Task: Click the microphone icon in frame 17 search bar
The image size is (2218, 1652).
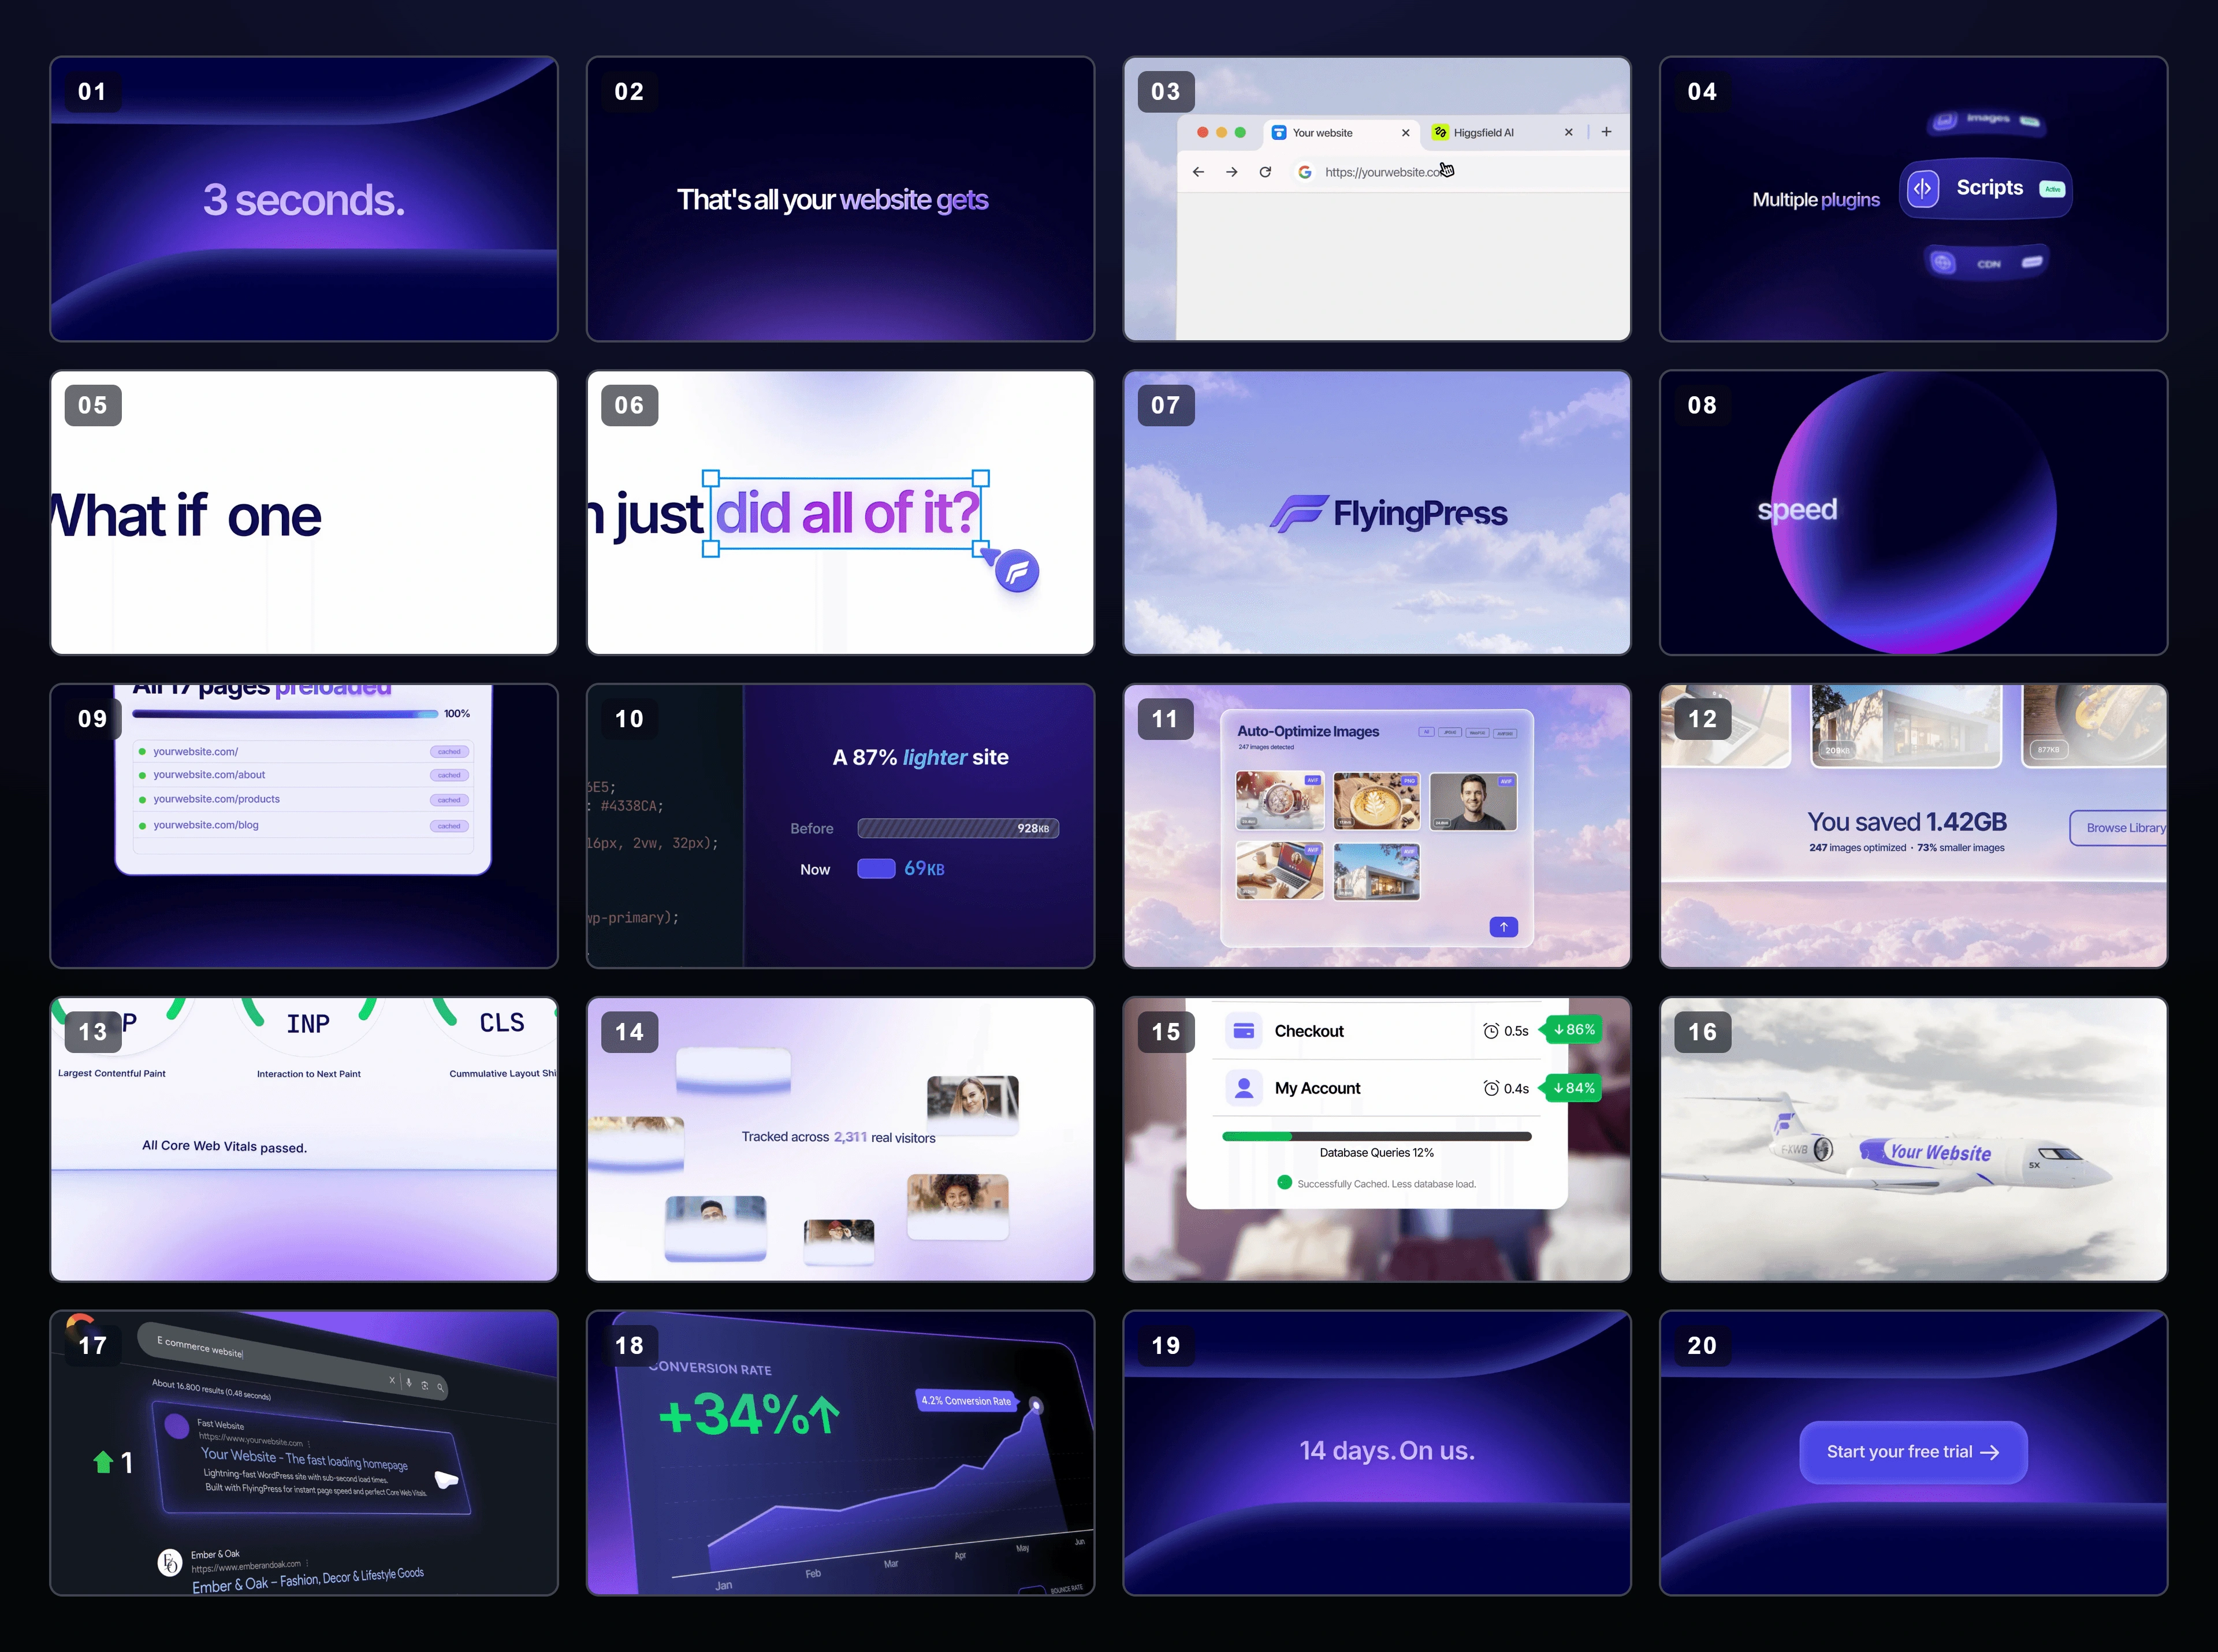Action: (x=408, y=1382)
